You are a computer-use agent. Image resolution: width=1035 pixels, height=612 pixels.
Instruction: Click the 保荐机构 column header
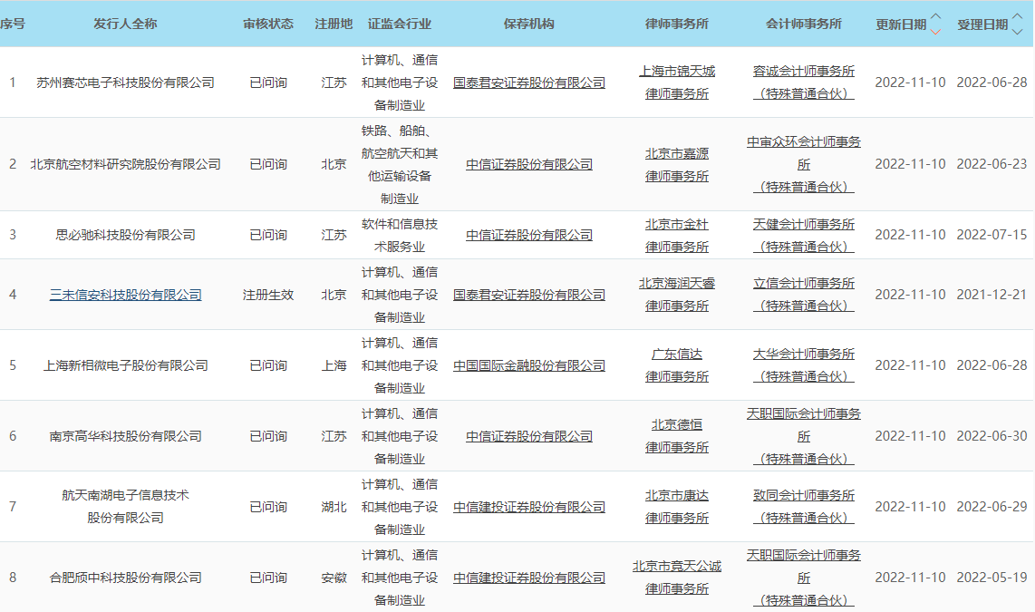tap(528, 24)
